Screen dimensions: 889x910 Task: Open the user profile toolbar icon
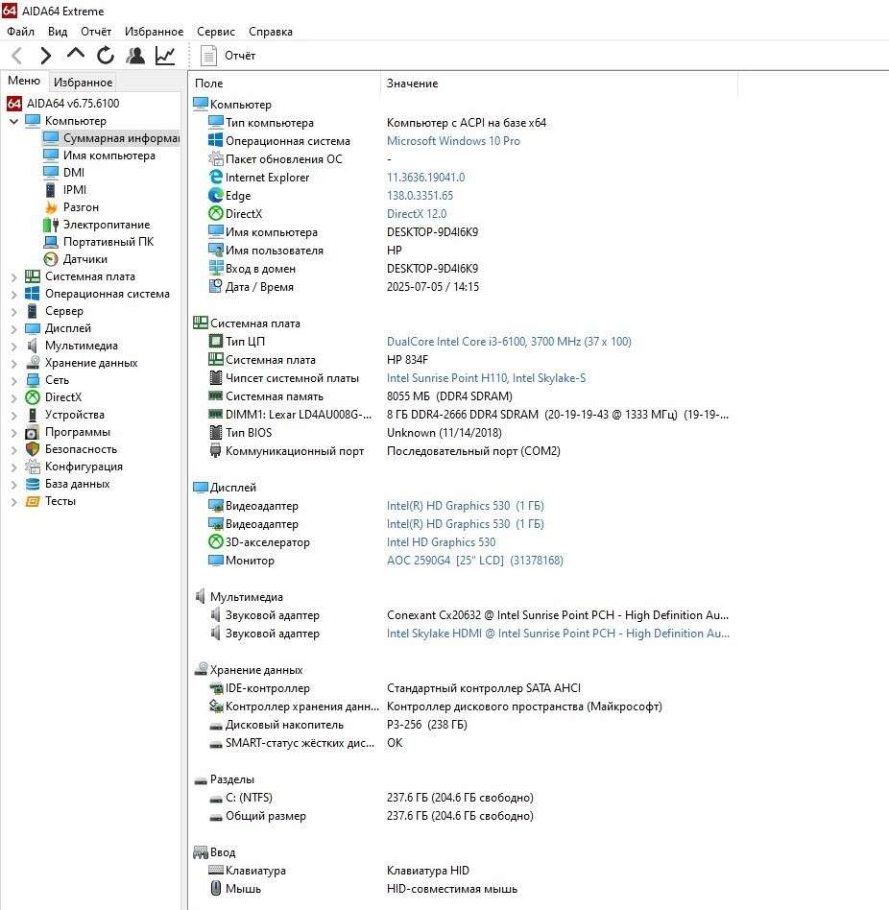(135, 56)
